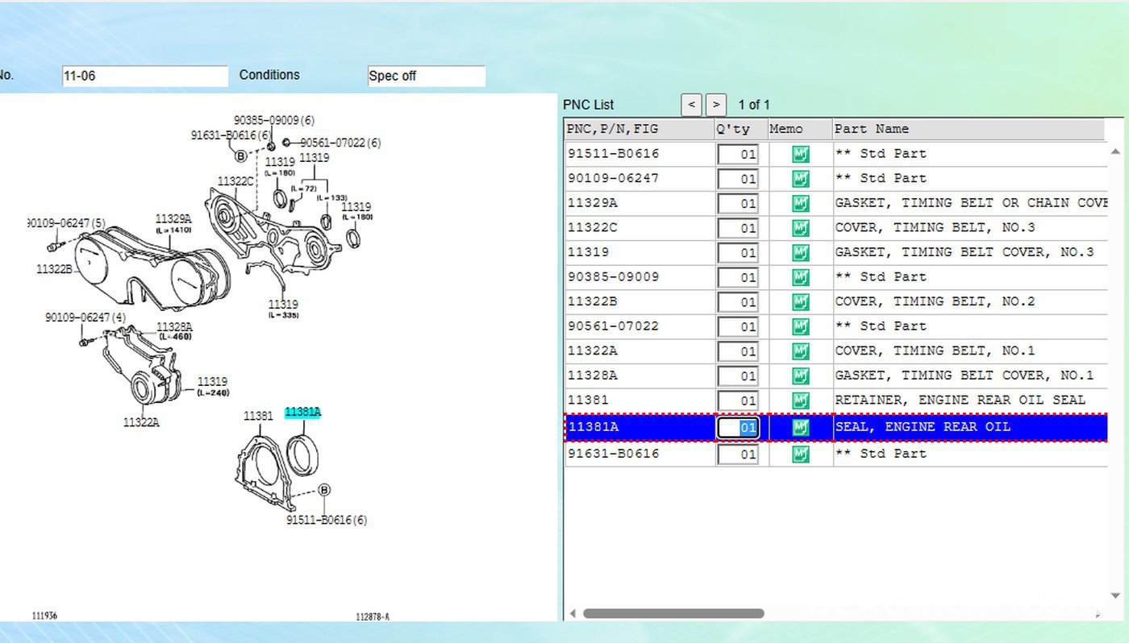
Task: Go to previous PNC list page
Action: [x=691, y=105]
